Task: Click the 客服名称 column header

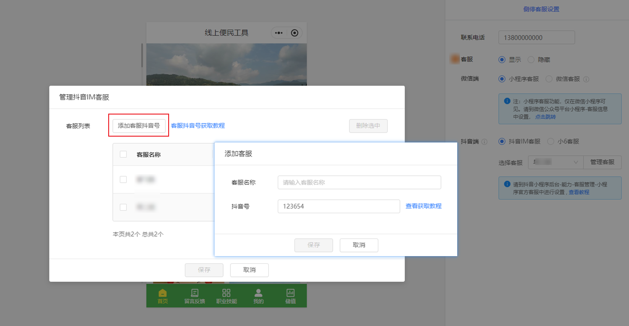Action: pyautogui.click(x=148, y=155)
